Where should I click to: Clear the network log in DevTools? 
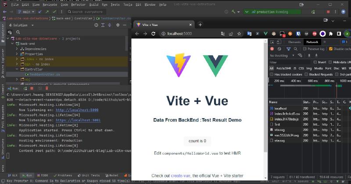pos(279,49)
